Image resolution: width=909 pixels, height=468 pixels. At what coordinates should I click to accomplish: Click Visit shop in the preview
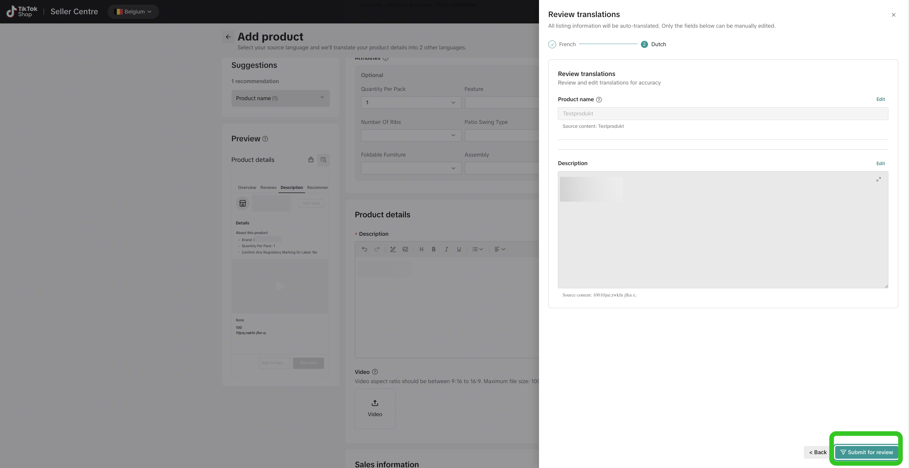point(311,203)
